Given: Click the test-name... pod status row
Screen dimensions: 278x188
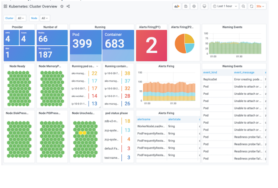Looking at the screenshot, I should (x=118, y=158).
